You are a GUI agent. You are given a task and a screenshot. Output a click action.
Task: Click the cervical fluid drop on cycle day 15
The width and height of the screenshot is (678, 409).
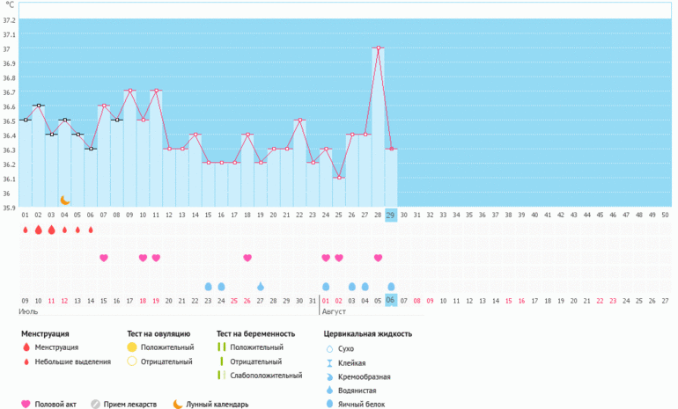coord(209,287)
